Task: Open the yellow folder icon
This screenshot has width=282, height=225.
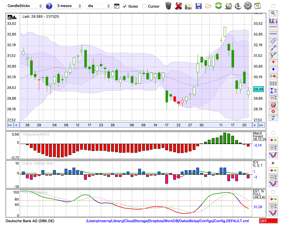Action: (208, 6)
